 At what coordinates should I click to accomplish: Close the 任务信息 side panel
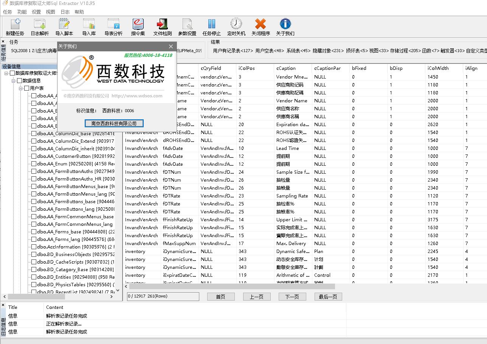[3, 41]
